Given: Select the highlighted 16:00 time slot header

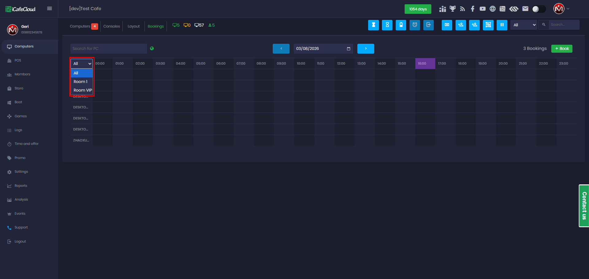Looking at the screenshot, I should click(425, 64).
